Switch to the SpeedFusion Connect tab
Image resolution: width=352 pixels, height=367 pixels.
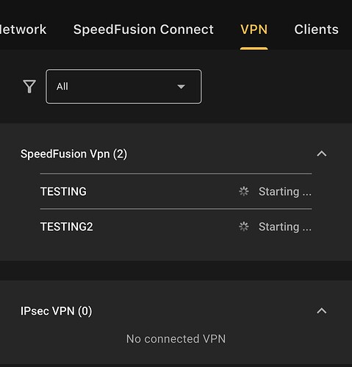coord(143,29)
